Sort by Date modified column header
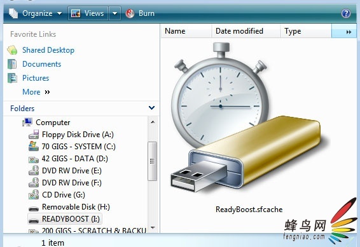Viewport: 360px width, 247px height. point(246,31)
